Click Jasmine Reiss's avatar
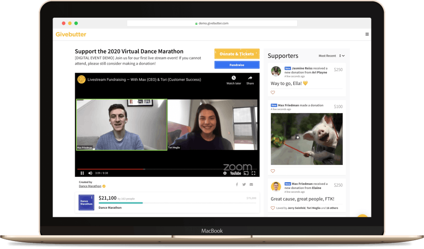Image resolution: width=424 pixels, height=249 pixels. (x=276, y=72)
